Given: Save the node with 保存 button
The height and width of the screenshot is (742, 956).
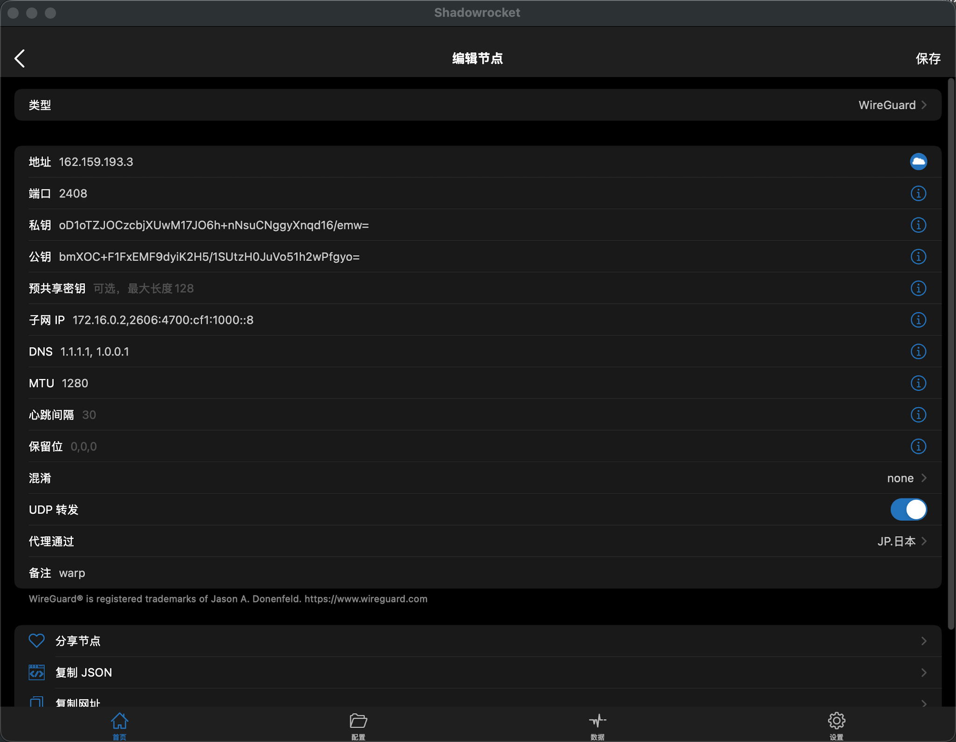Looking at the screenshot, I should (x=928, y=58).
